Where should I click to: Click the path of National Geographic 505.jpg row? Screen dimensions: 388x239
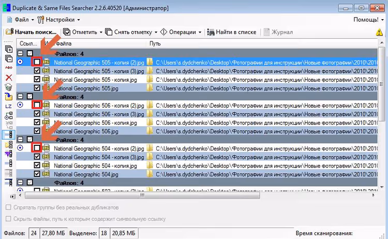tap(266, 88)
